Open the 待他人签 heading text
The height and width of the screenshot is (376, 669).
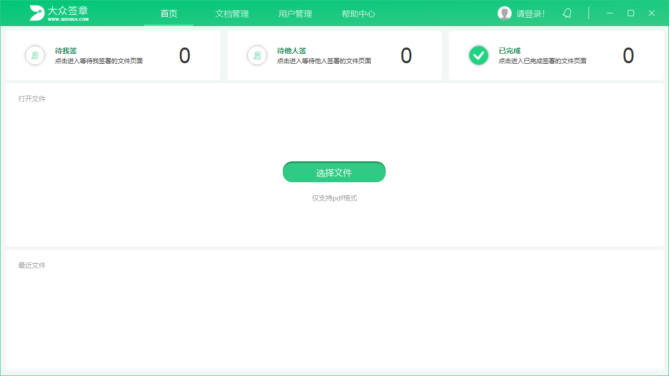point(292,51)
